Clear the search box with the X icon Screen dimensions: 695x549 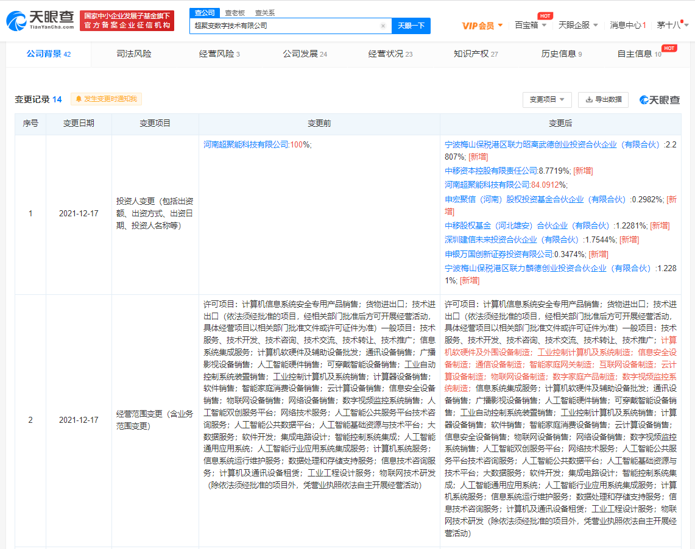pyautogui.click(x=383, y=26)
